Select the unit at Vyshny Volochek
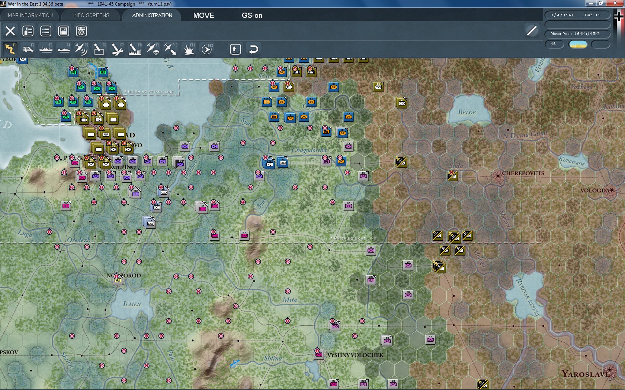The width and height of the screenshot is (625, 390). pyautogui.click(x=319, y=354)
